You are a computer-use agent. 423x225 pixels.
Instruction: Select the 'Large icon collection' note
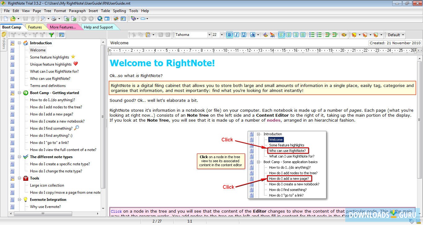coord(47,185)
